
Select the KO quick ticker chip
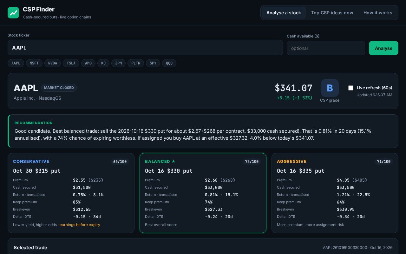point(103,63)
